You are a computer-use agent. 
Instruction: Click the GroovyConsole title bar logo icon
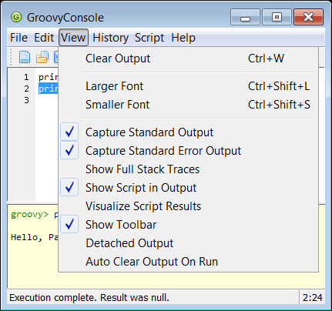click(x=16, y=18)
